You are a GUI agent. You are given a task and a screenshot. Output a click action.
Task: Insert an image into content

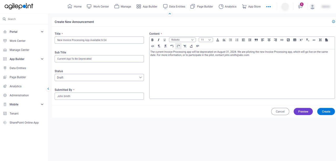tap(288, 40)
